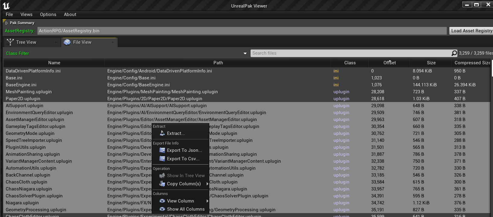Image resolution: width=493 pixels, height=217 pixels.
Task: Expand the Pak Summary section
Action: (6, 23)
